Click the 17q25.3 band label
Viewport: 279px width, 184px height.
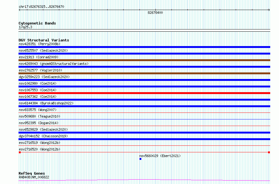(25, 27)
